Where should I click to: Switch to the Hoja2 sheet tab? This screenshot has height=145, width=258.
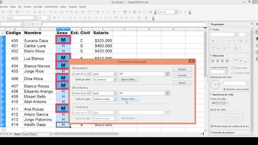point(25,134)
